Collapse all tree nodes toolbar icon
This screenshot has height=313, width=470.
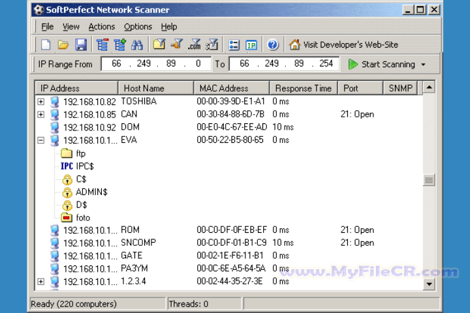(x=102, y=45)
